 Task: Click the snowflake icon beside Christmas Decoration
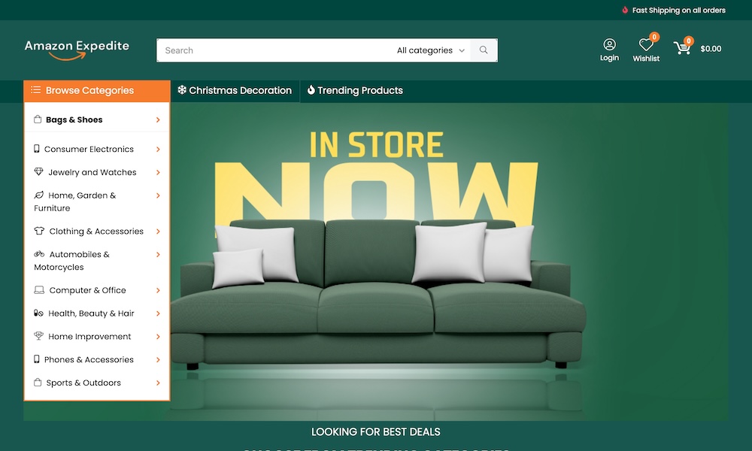(x=182, y=89)
